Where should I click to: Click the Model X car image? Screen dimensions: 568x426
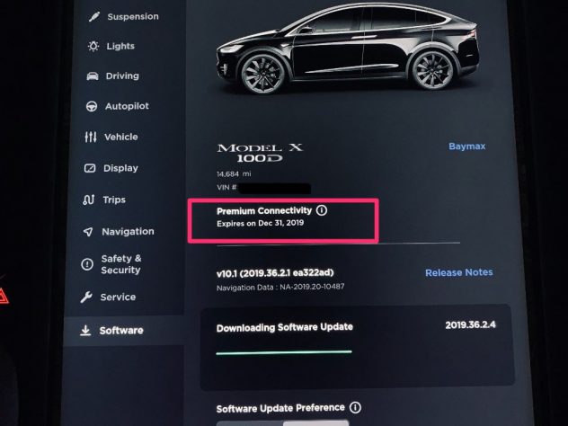pyautogui.click(x=349, y=47)
